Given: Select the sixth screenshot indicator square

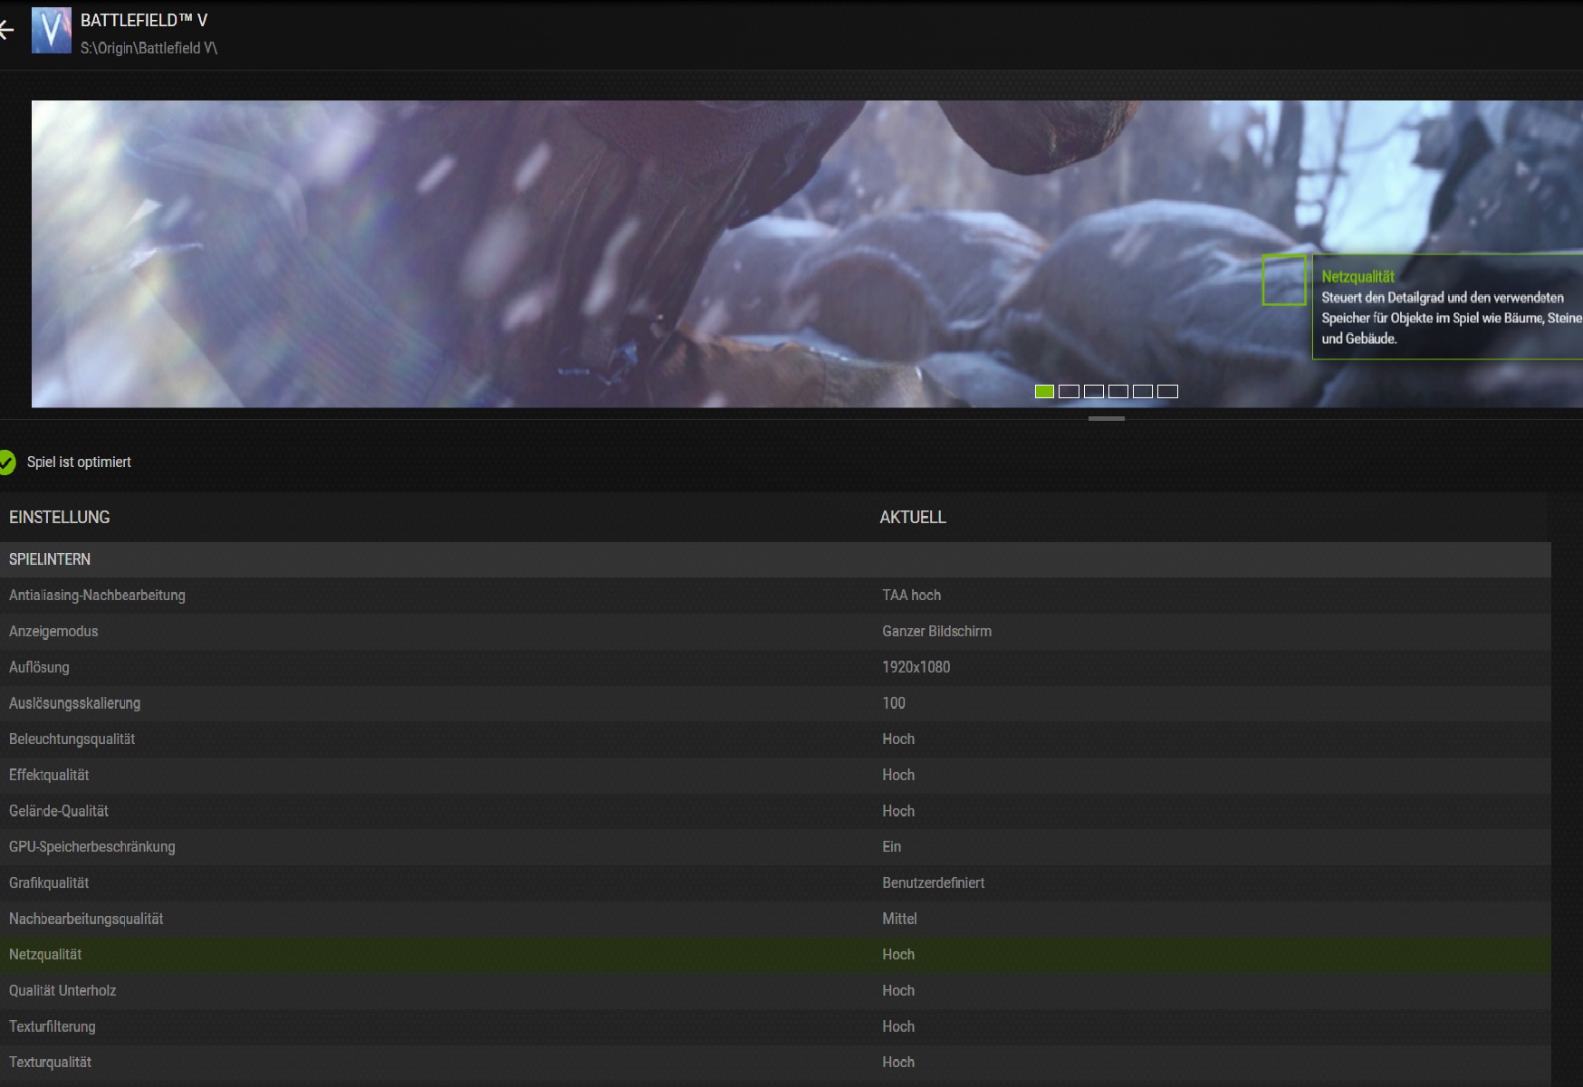Looking at the screenshot, I should click(1168, 391).
